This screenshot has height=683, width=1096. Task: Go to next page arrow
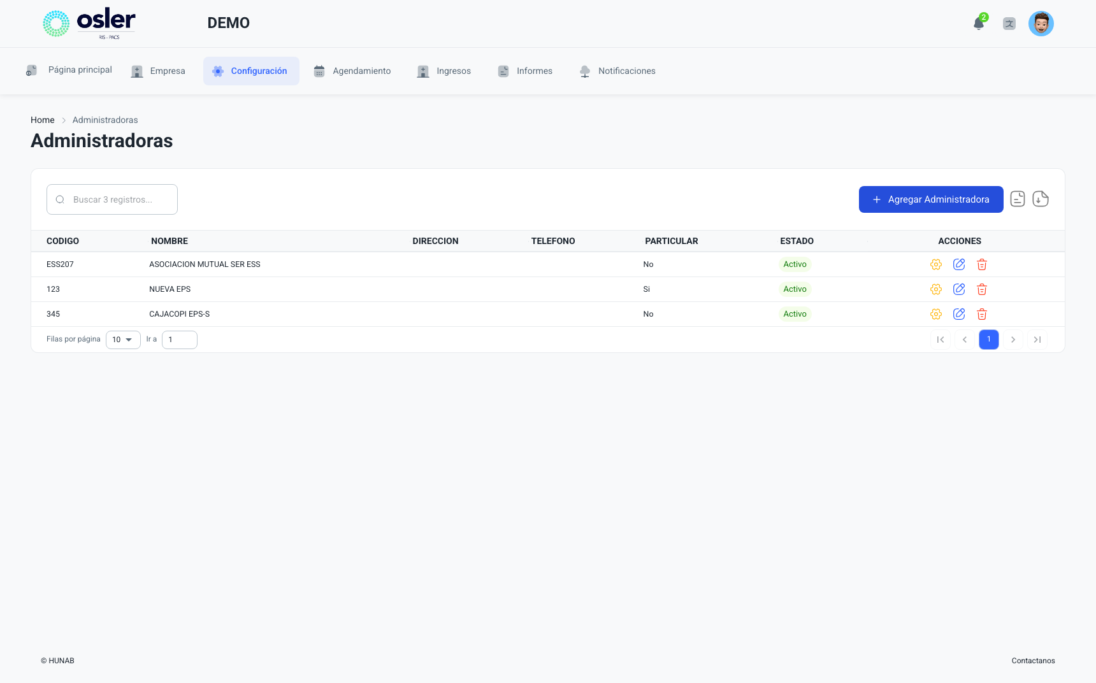coord(1013,340)
